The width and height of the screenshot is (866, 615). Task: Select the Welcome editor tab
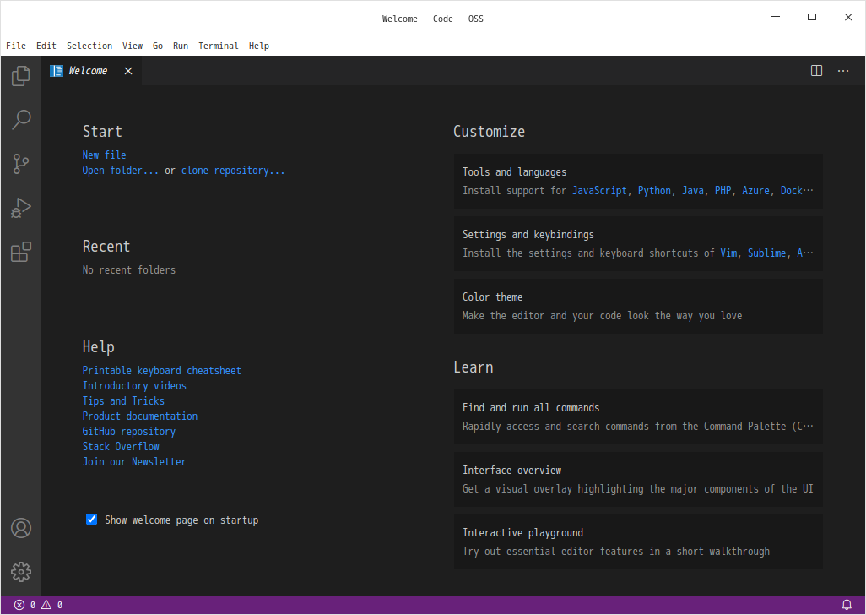point(92,71)
